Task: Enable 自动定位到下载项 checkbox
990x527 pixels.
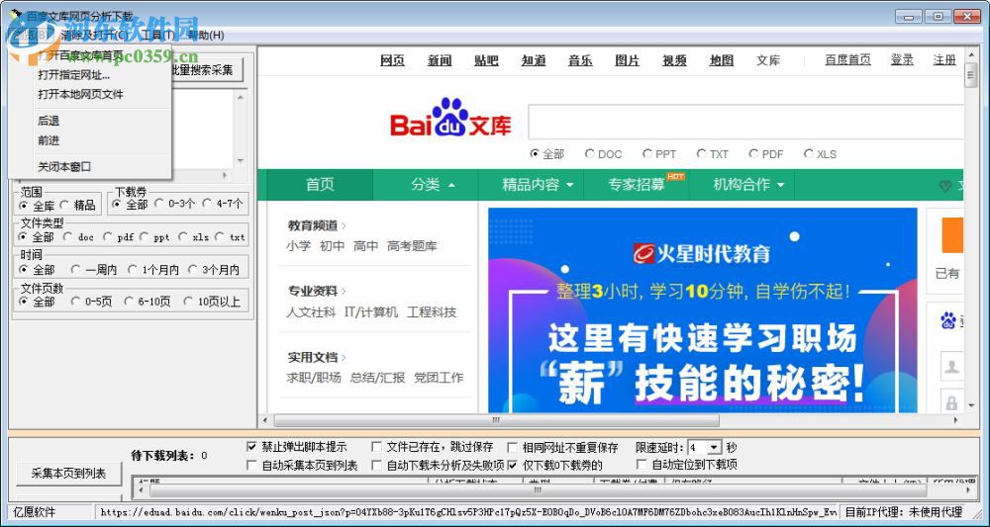Action: coord(642,466)
